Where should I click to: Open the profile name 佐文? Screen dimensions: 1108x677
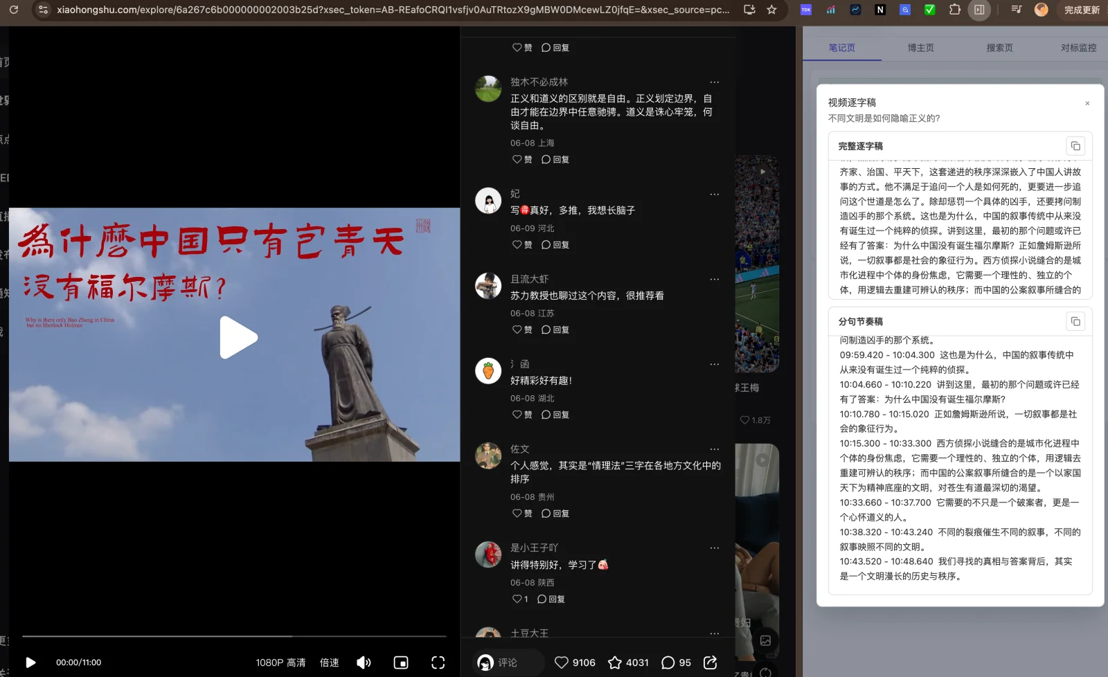[520, 449]
